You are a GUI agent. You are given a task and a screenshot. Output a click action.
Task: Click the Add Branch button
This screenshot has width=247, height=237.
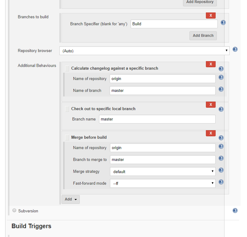click(x=203, y=36)
